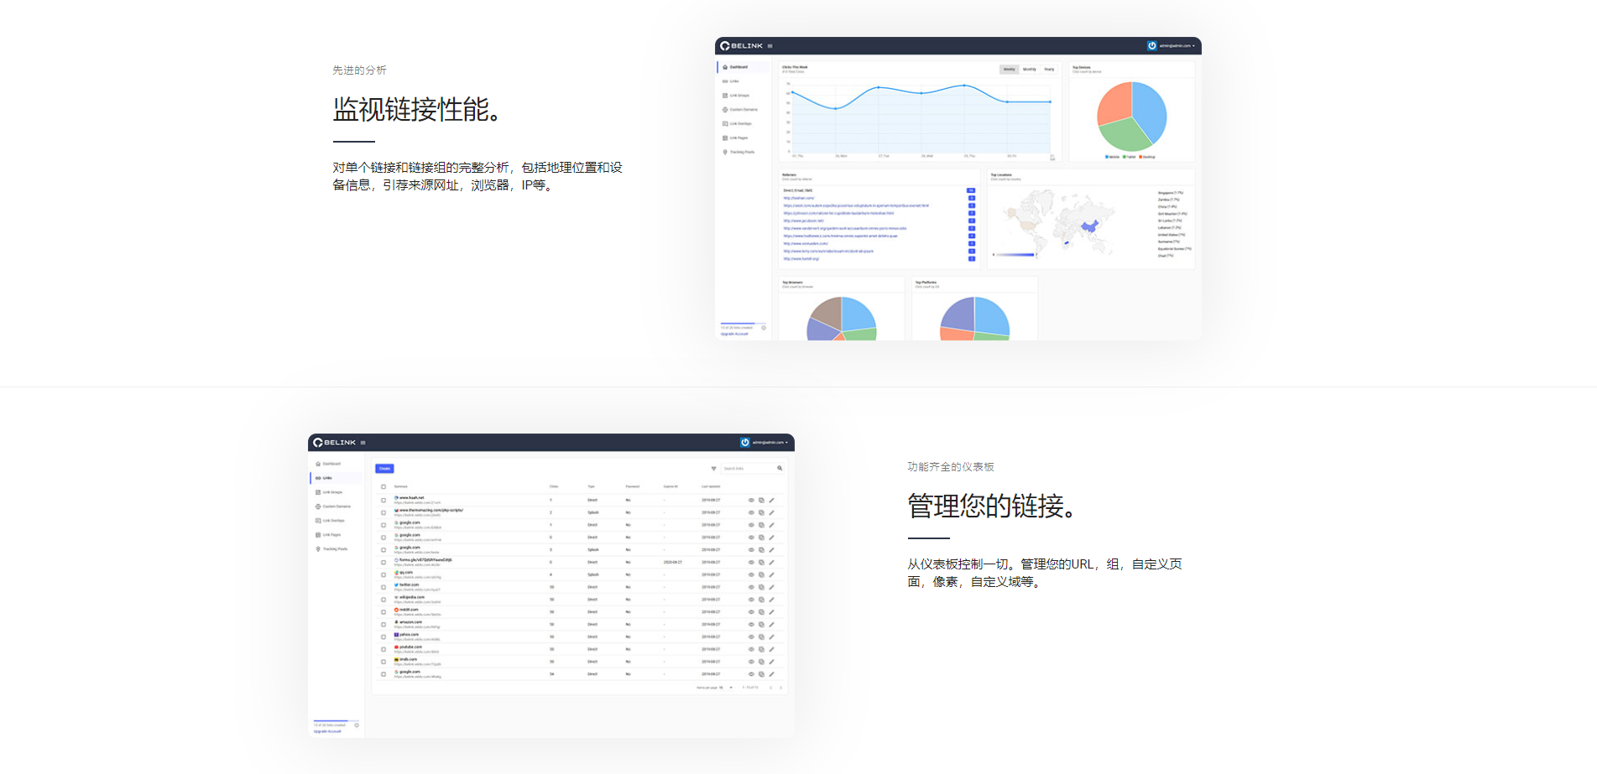
Task: Collapse the sidebar with the hamburger icon
Action: point(363,442)
